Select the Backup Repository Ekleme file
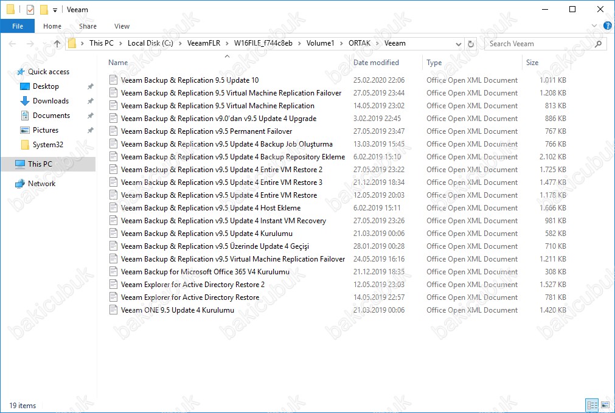615x413 pixels. pyautogui.click(x=233, y=157)
